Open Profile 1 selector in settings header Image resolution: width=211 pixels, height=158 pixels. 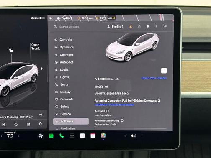tap(115, 26)
